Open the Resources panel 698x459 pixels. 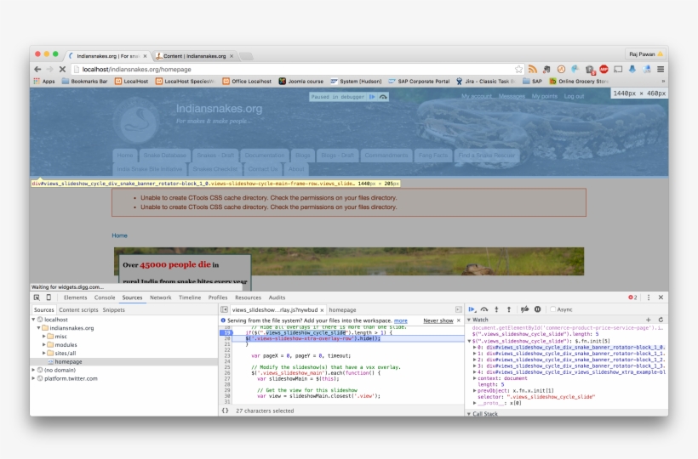[248, 297]
